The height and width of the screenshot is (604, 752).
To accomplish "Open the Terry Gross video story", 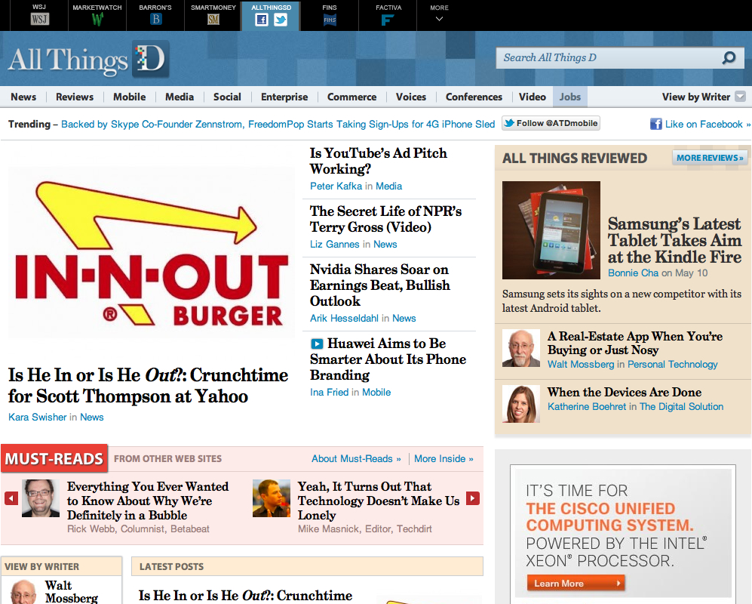I will (x=385, y=219).
